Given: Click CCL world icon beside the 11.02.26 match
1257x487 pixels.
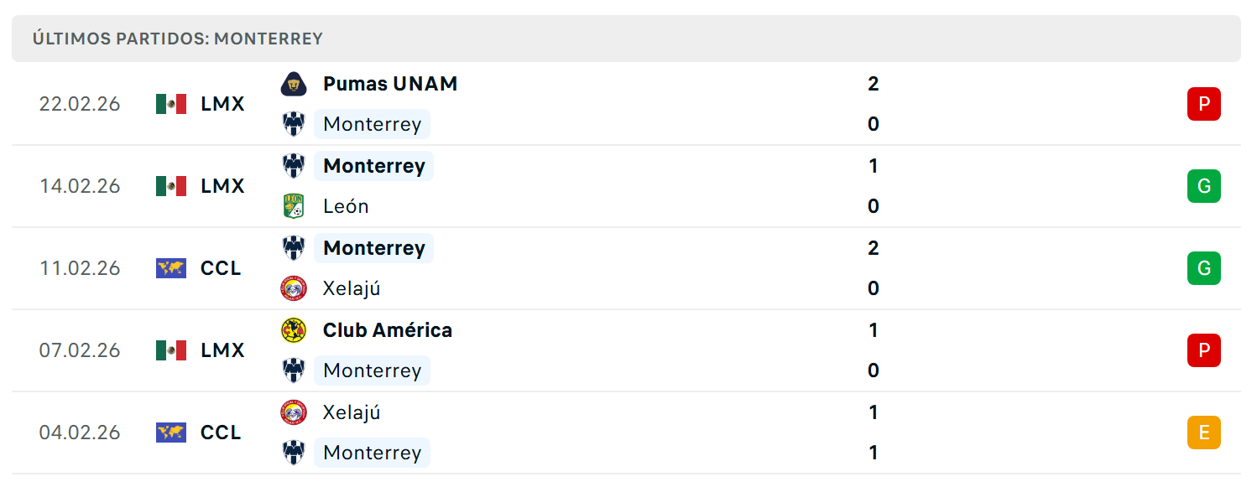Looking at the screenshot, I should 171,268.
